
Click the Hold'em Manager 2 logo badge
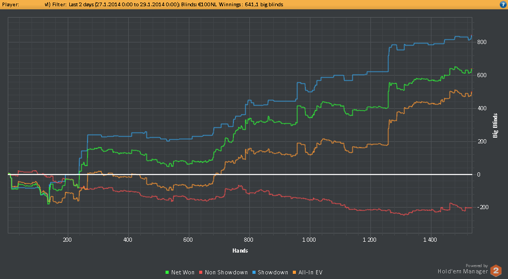[496, 270]
